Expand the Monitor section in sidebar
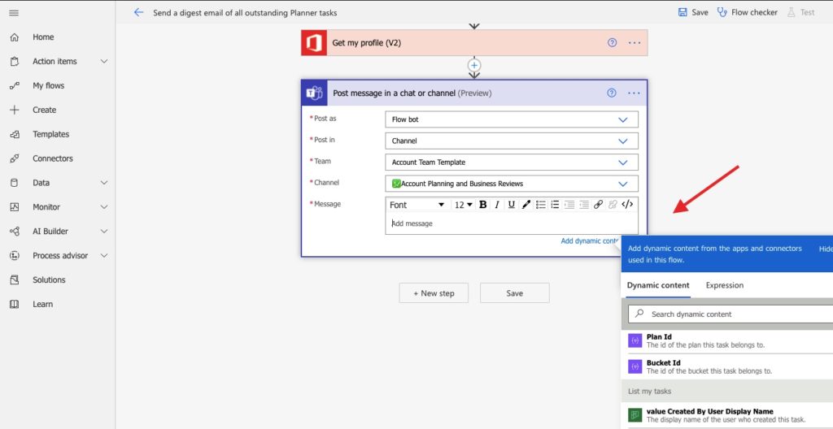The width and height of the screenshot is (833, 429). pyautogui.click(x=104, y=207)
